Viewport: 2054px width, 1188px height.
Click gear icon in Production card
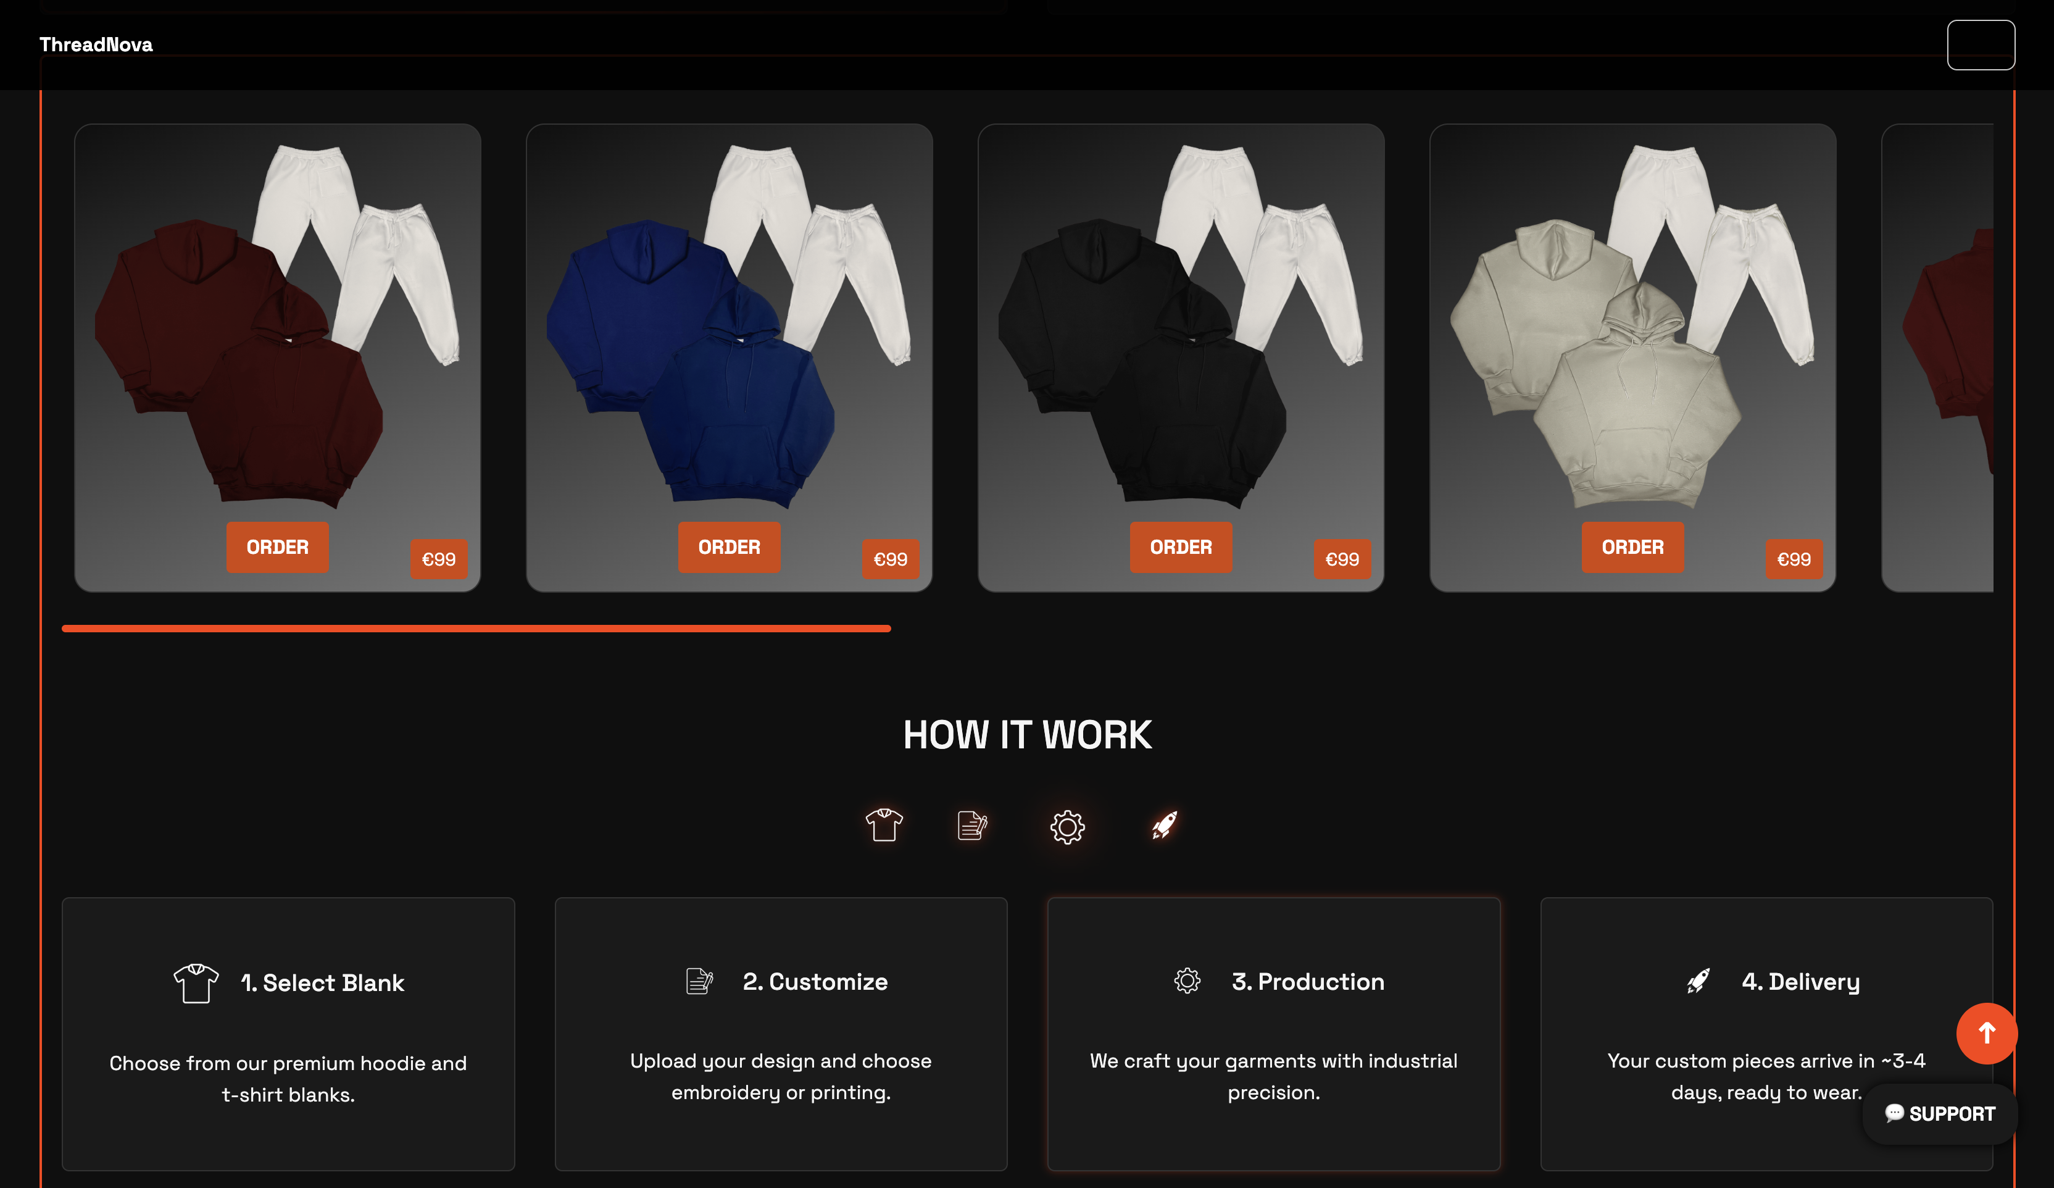coord(1187,981)
